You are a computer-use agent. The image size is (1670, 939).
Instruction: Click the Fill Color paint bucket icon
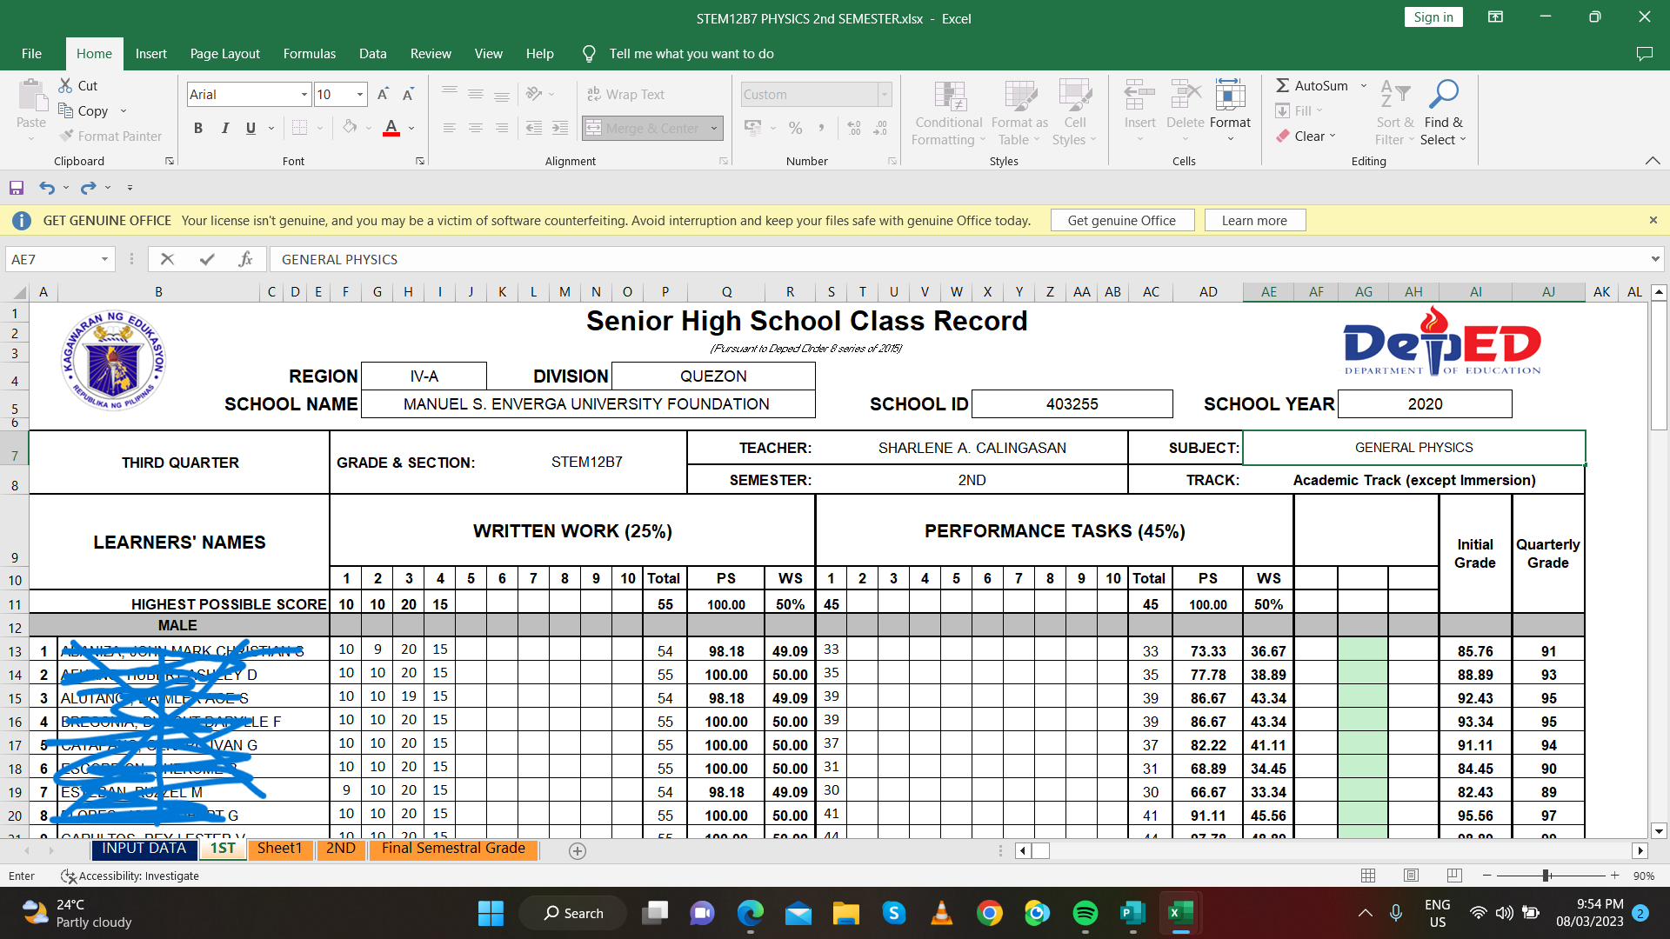(x=350, y=128)
